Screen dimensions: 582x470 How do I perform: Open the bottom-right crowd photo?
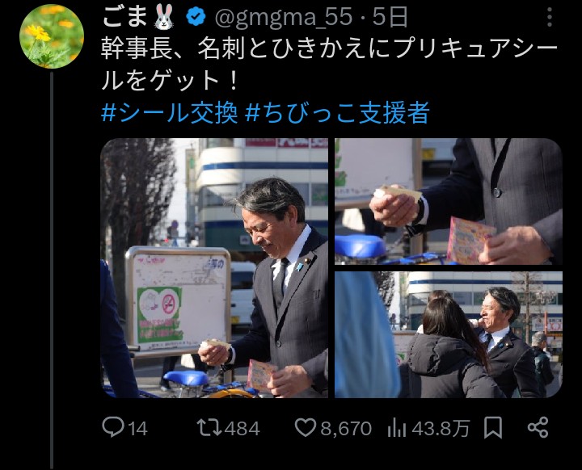[x=449, y=334]
